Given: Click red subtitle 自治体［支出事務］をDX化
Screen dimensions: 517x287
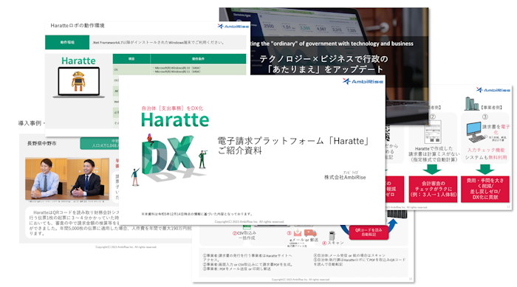Looking at the screenshot, I should [x=172, y=108].
